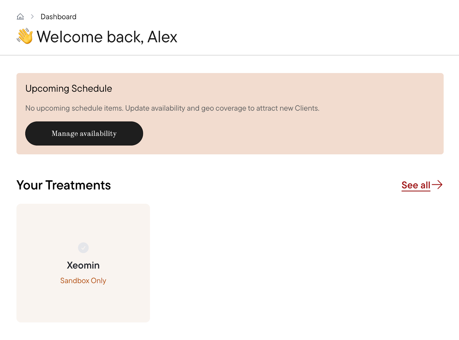Click the divider line under the welcome header
This screenshot has width=459, height=340.
pyautogui.click(x=229, y=55)
